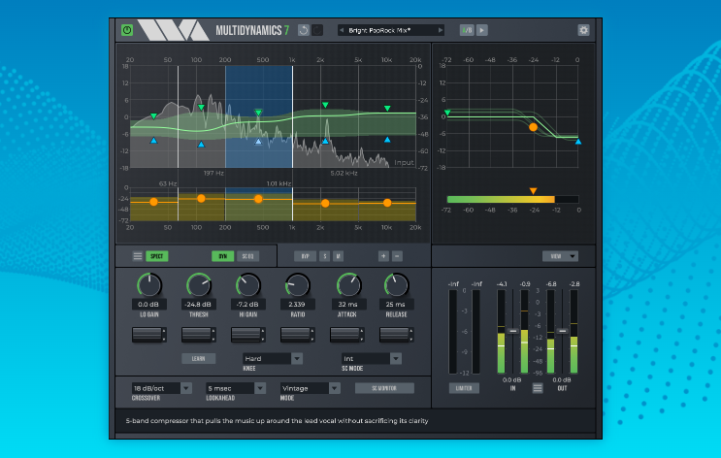Toggle the plugin power bypass button

(x=127, y=30)
